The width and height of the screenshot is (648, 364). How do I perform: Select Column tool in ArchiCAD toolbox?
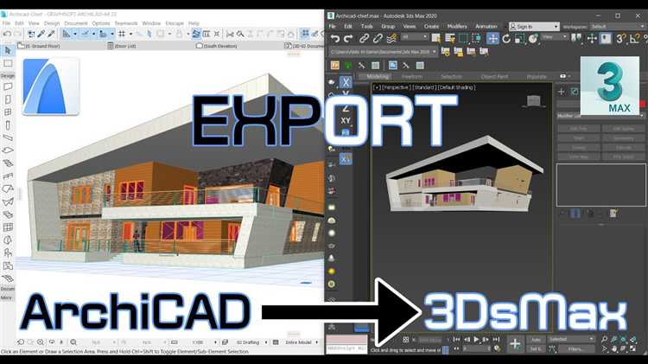[8, 125]
